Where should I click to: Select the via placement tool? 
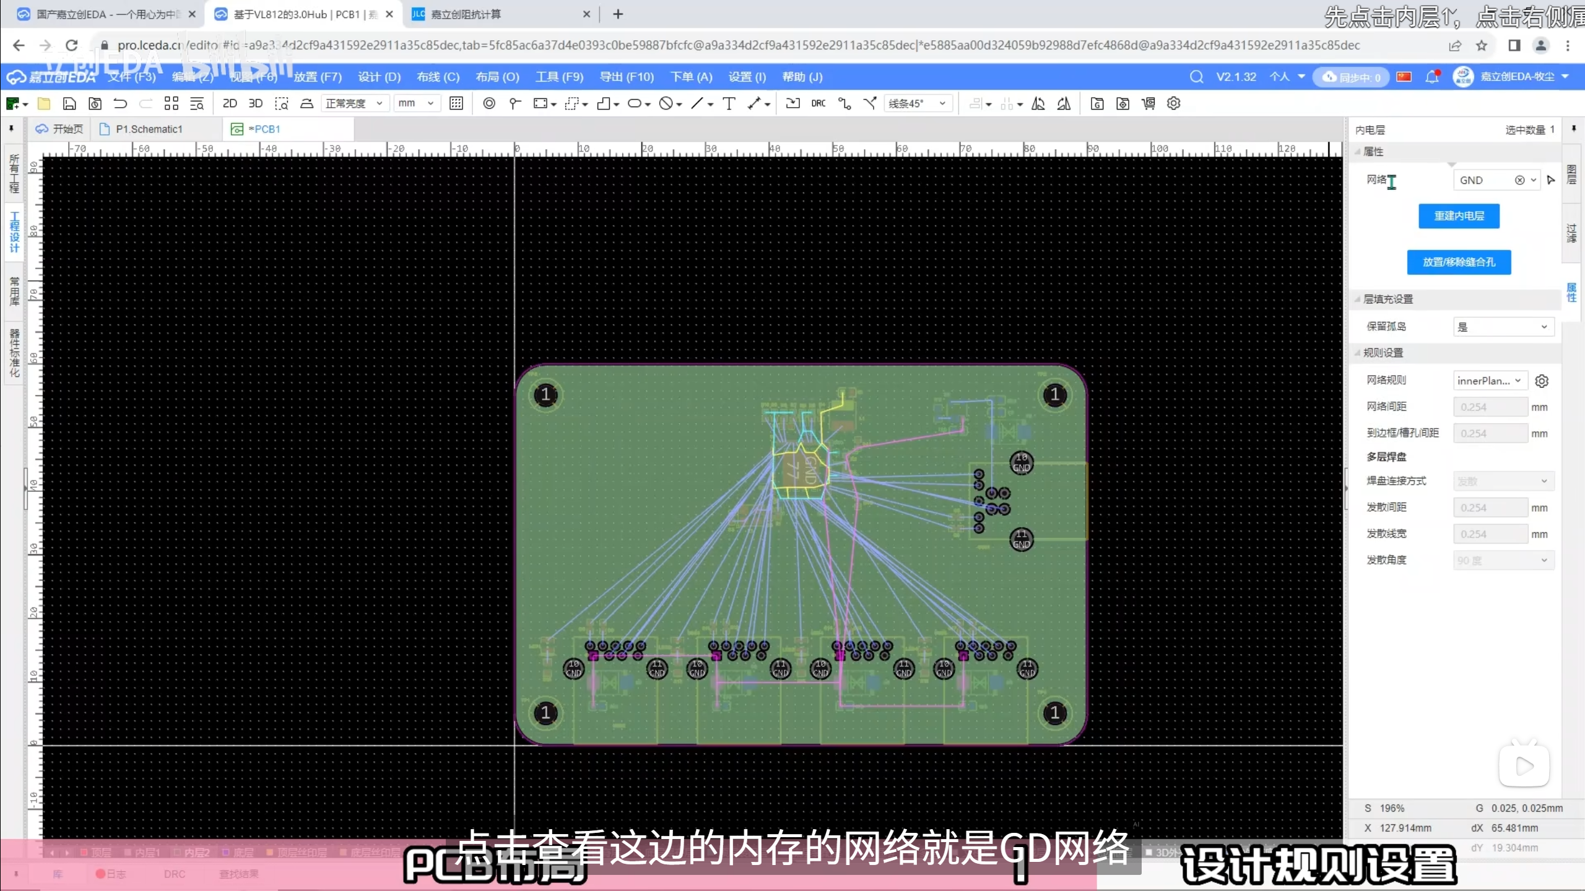click(x=489, y=103)
